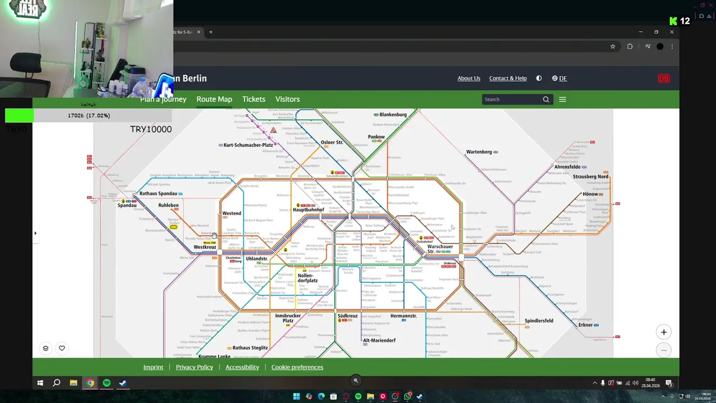Click the Hermannstr. station label
This screenshot has width=716, height=403.
[x=403, y=316]
